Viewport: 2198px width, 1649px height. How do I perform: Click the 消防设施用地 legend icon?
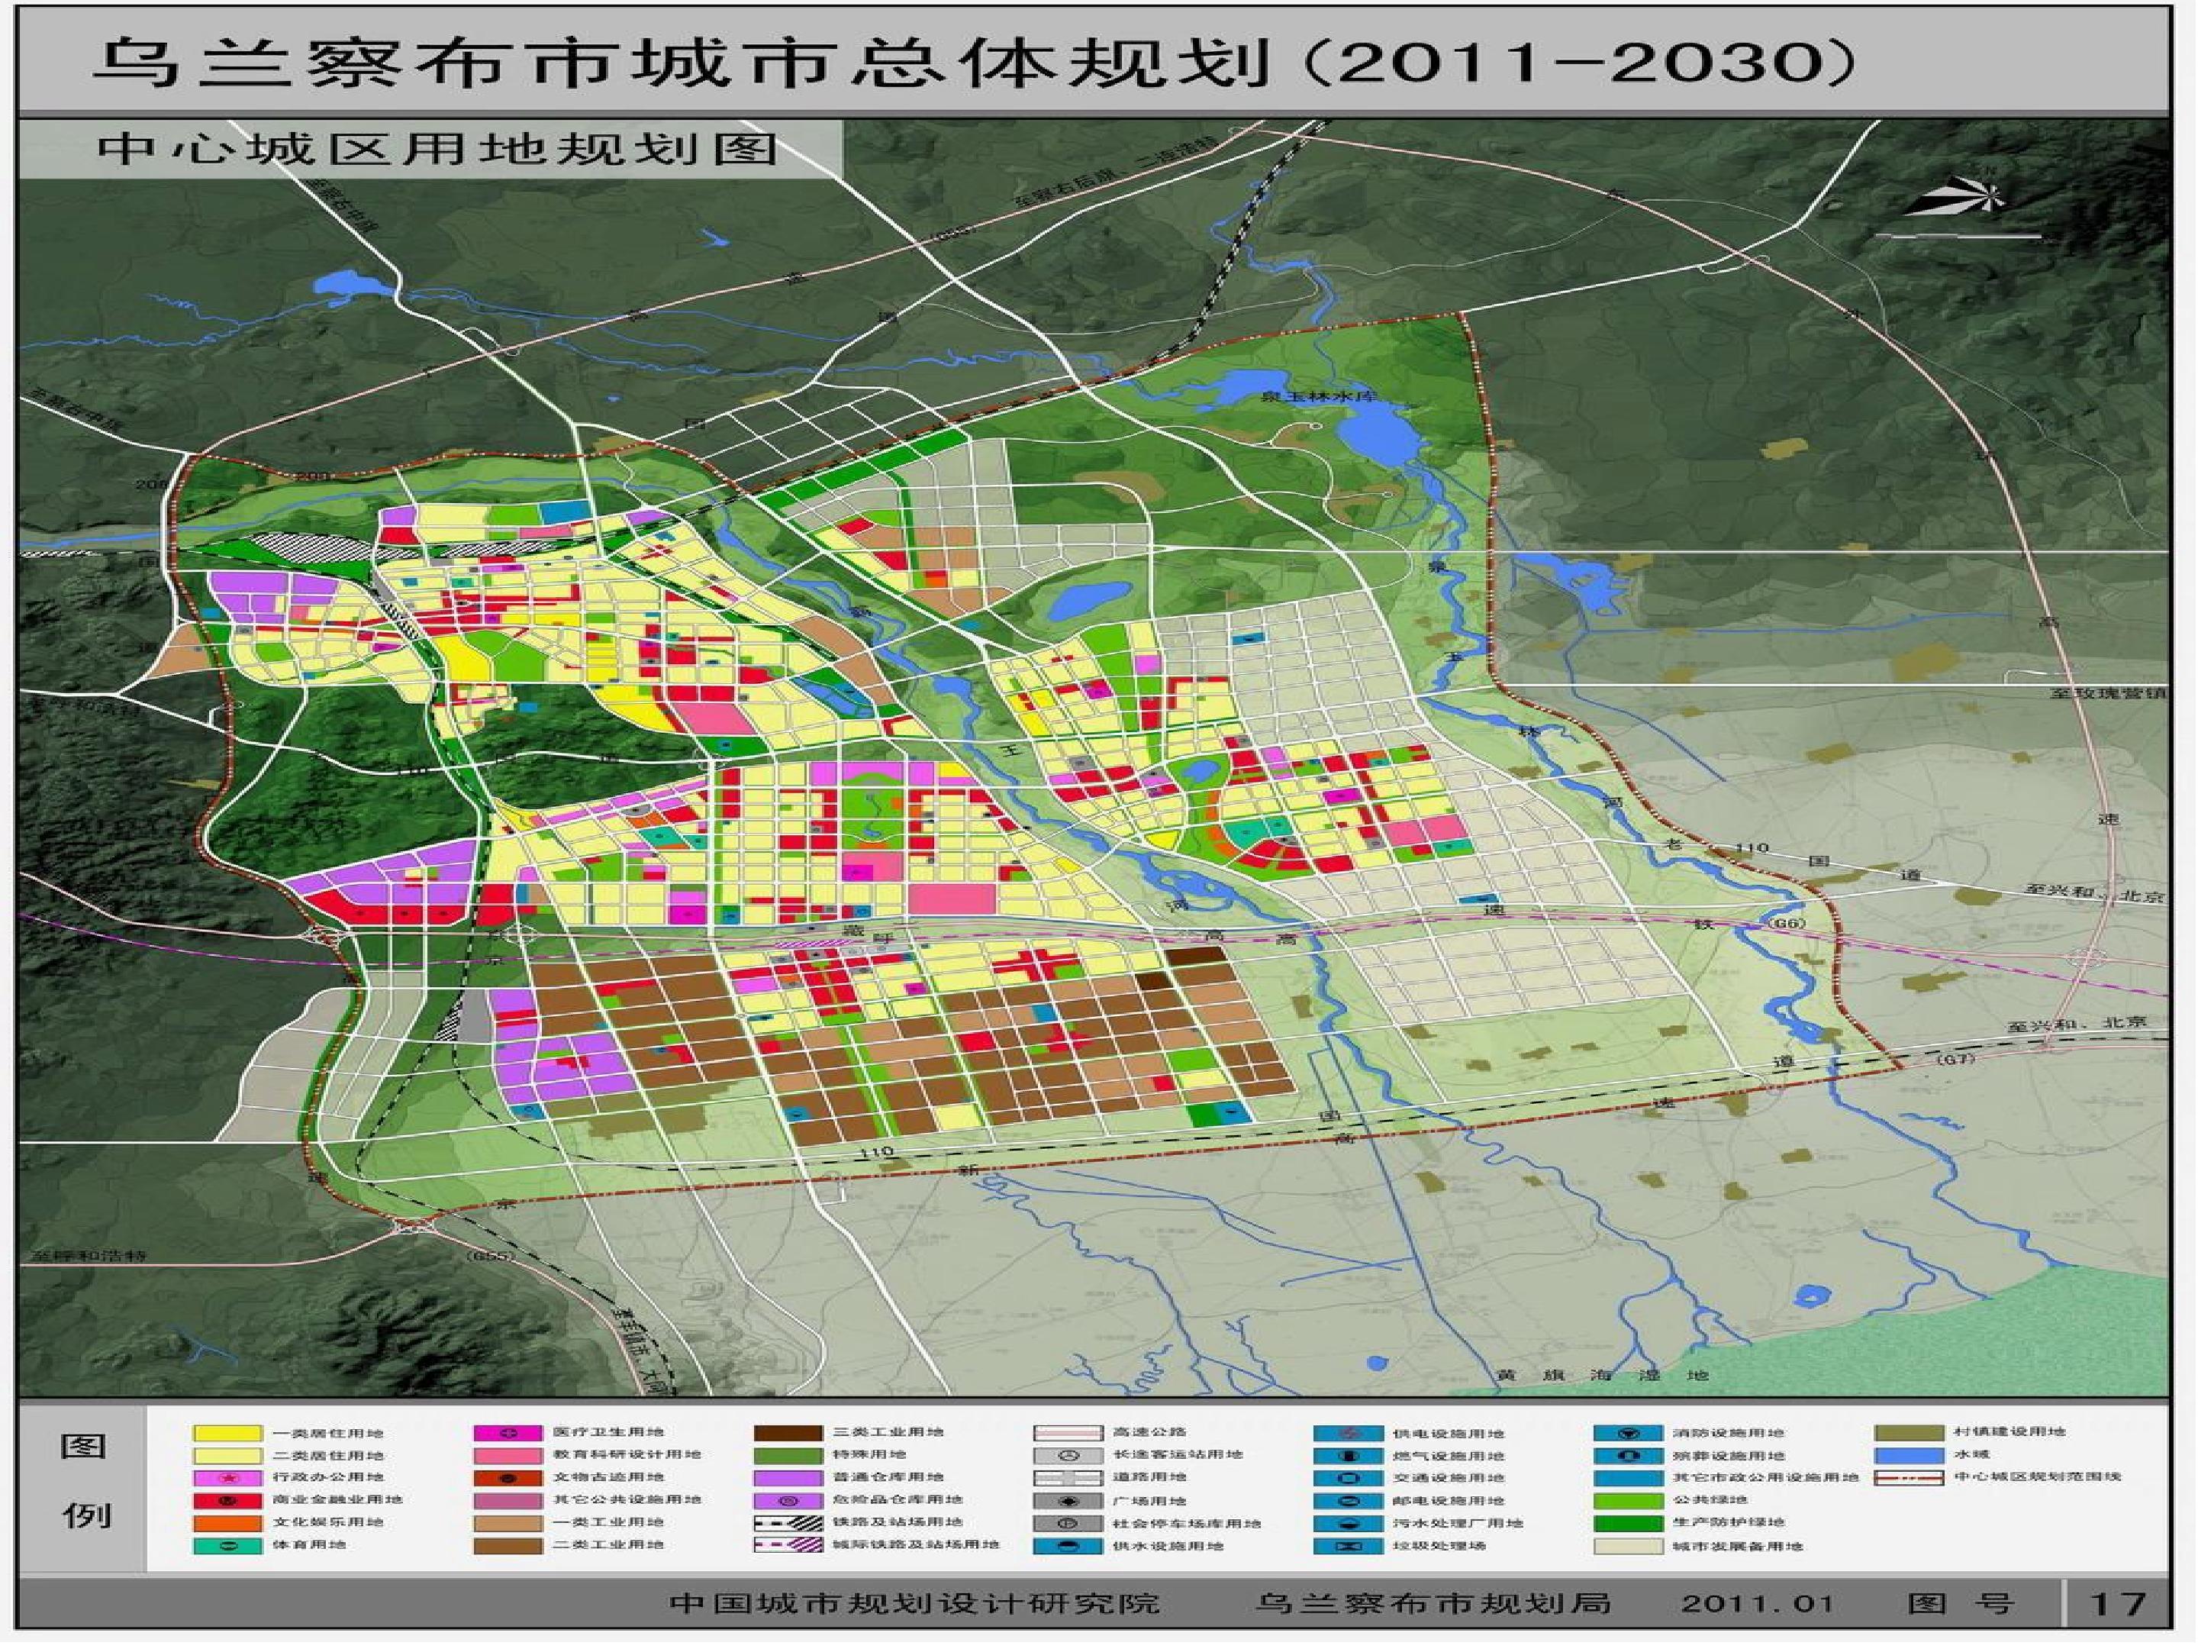click(x=1629, y=1433)
